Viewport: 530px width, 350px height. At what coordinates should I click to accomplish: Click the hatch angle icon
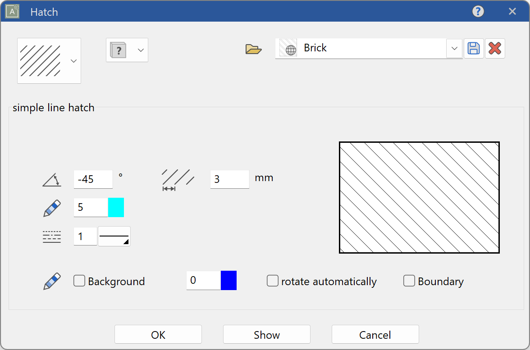coord(51,179)
